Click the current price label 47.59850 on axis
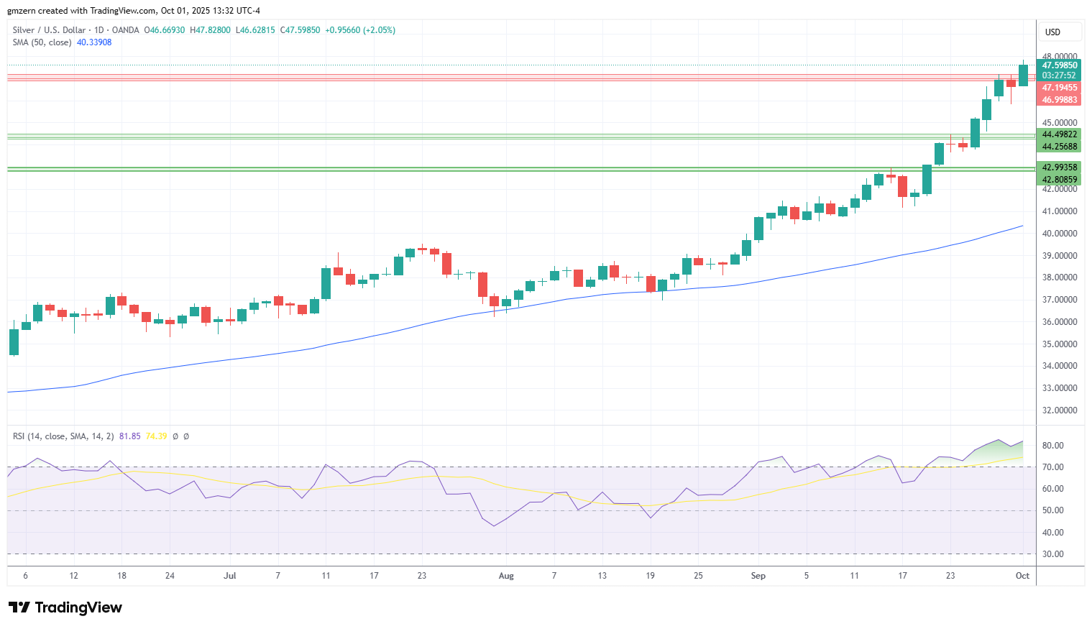This screenshot has height=629, width=1092. [x=1059, y=65]
